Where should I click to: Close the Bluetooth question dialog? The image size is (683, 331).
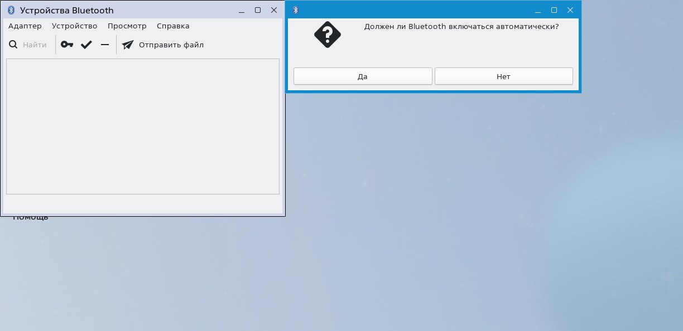tap(570, 10)
